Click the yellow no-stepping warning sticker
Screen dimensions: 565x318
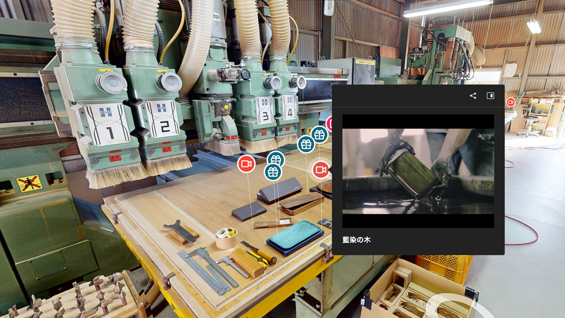point(29,183)
